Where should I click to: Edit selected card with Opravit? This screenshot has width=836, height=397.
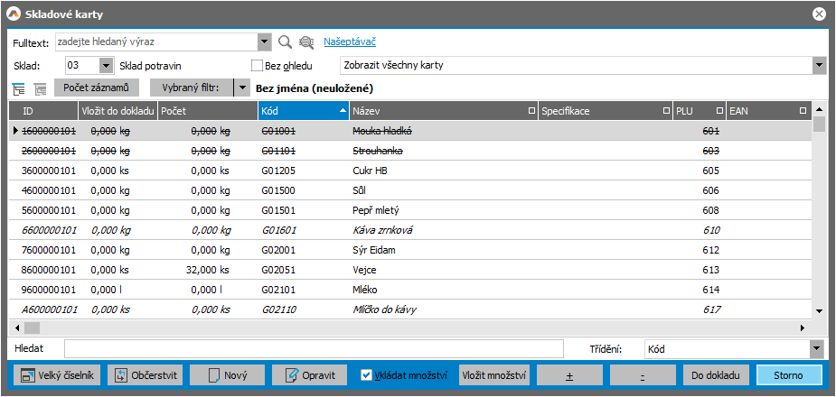(310, 375)
